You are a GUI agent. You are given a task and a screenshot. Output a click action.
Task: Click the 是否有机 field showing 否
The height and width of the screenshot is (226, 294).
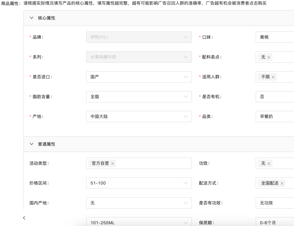point(275,97)
